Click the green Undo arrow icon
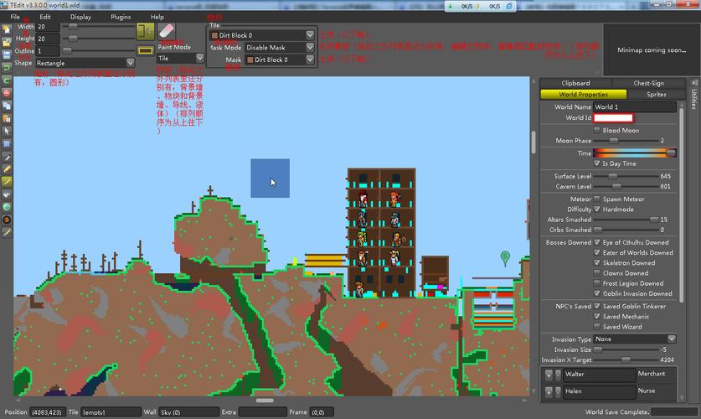The image size is (701, 419). [6, 68]
